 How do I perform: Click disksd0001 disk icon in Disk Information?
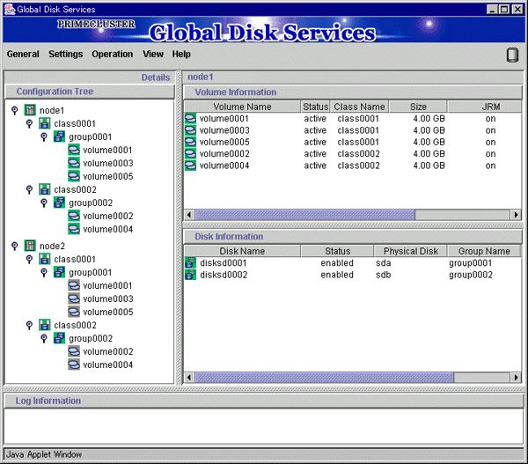point(190,263)
